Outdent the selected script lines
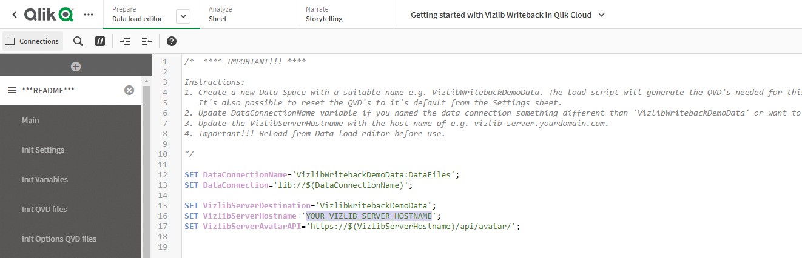Image resolution: width=802 pixels, height=258 pixels. coord(146,41)
